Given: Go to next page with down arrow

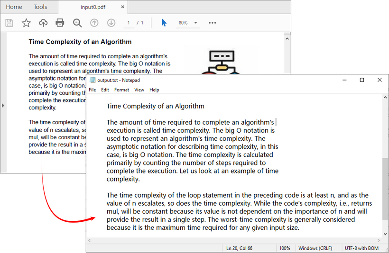Looking at the screenshot, I should pyautogui.click(x=111, y=23).
